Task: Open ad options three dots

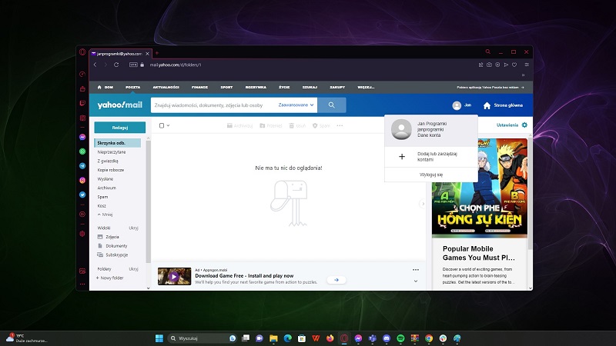Action: [416, 270]
